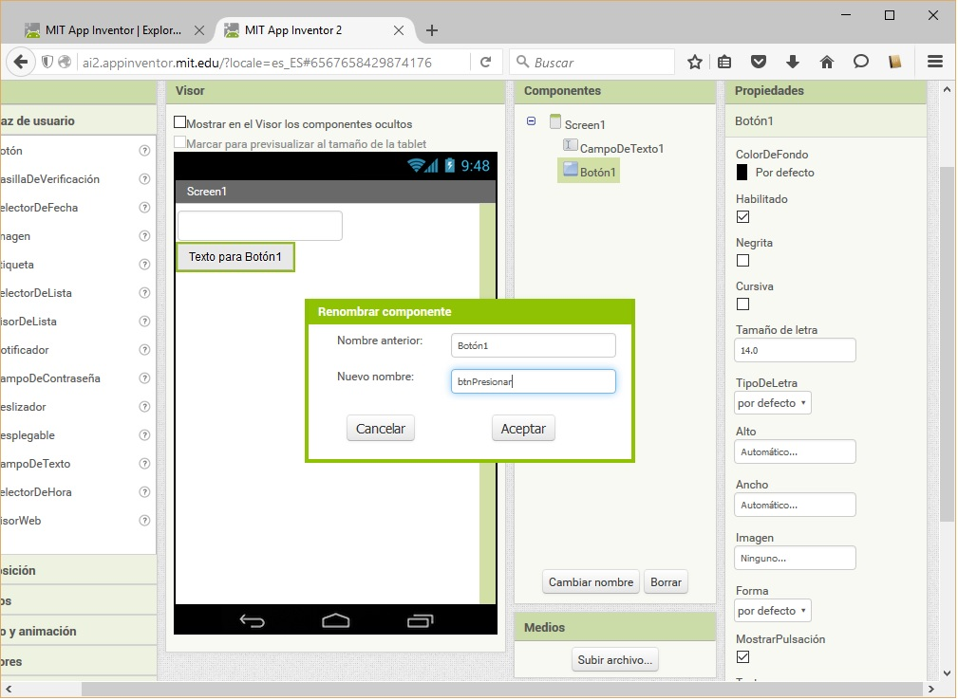Viewport: 958px width, 700px height.
Task: Click Aceptar in rename dialog
Action: pos(523,429)
